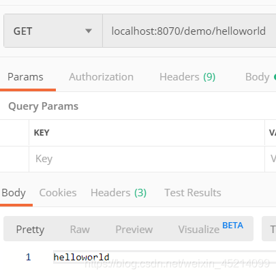This screenshot has width=276, height=276.
Task: Click the Key input placeholder field
Action: [x=147, y=159]
